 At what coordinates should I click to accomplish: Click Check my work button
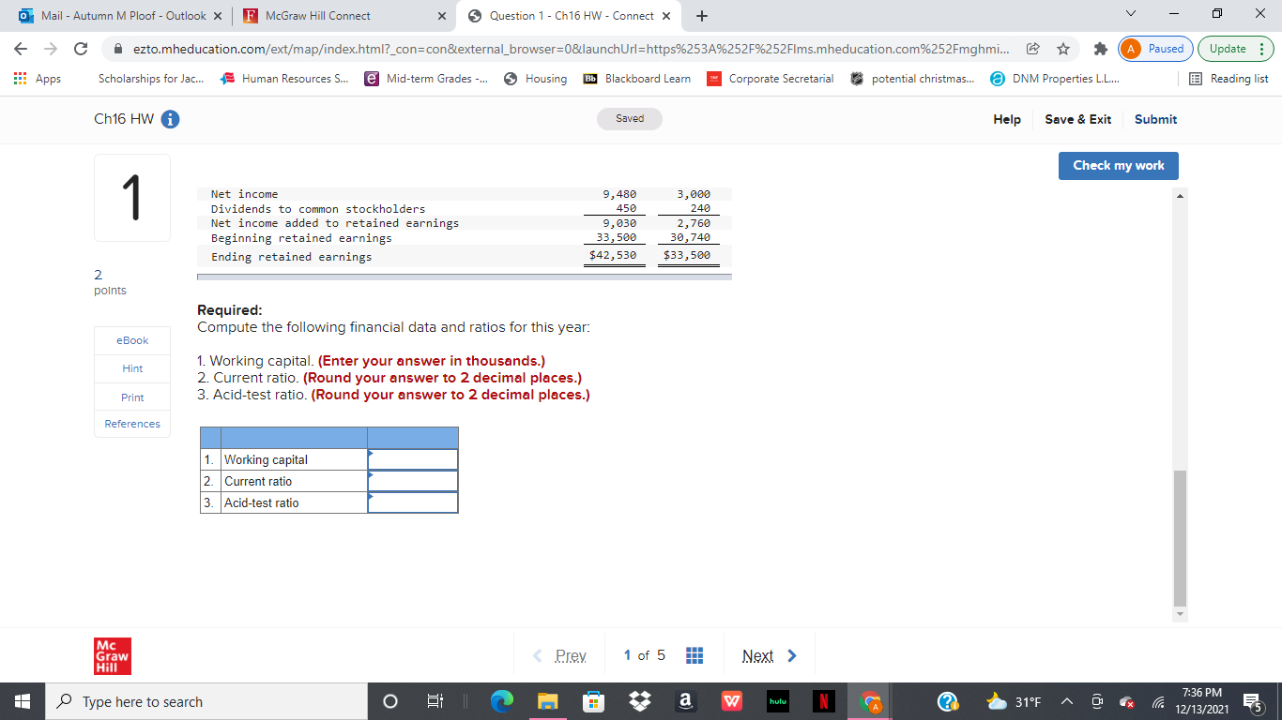pyautogui.click(x=1119, y=165)
